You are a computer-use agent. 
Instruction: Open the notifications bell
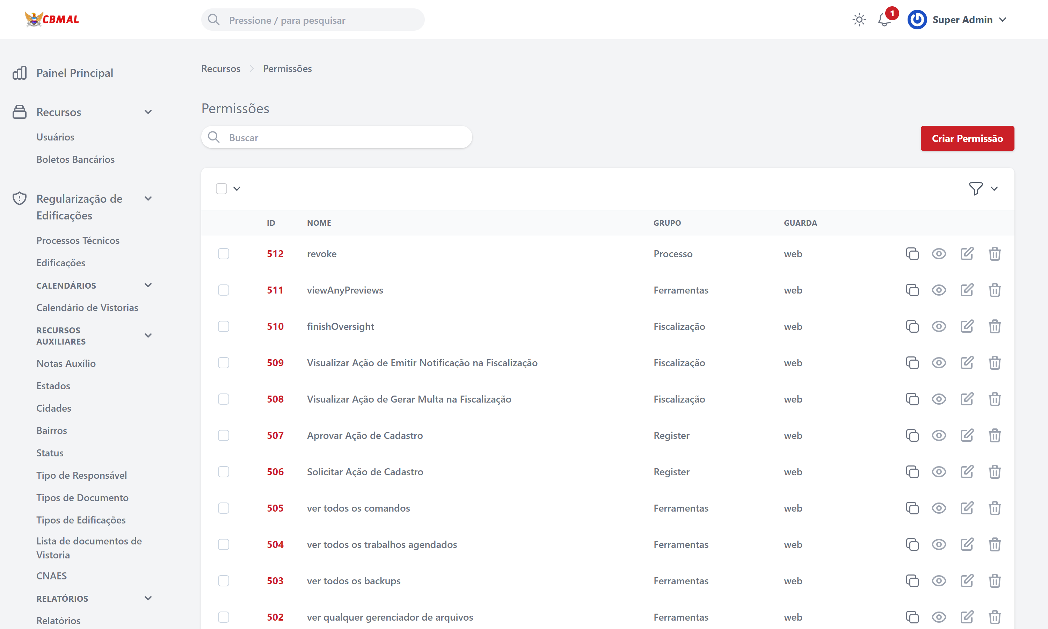(x=884, y=20)
